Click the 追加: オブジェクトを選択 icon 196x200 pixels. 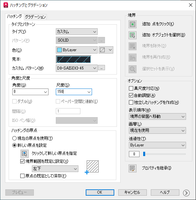click(x=133, y=35)
